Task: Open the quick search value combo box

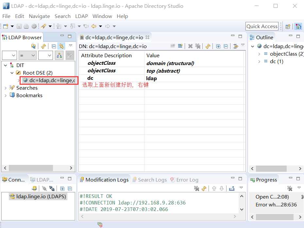Action: tap(45, 56)
